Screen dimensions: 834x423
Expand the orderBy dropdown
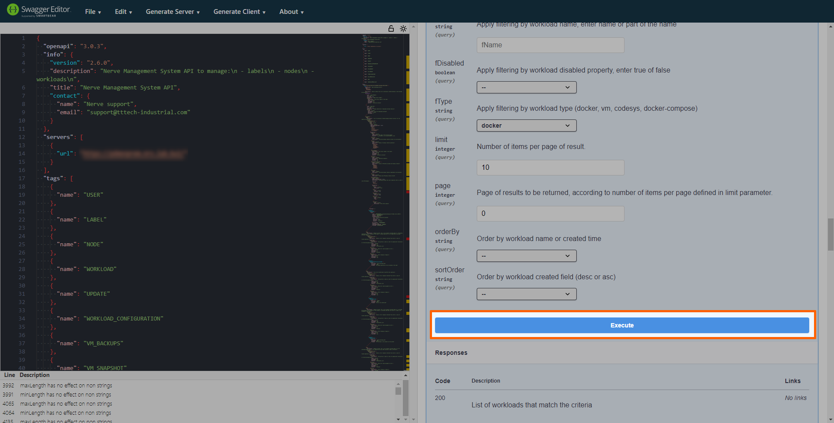tap(526, 256)
